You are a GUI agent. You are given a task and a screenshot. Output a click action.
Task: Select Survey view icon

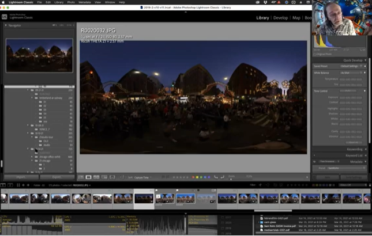click(104, 177)
